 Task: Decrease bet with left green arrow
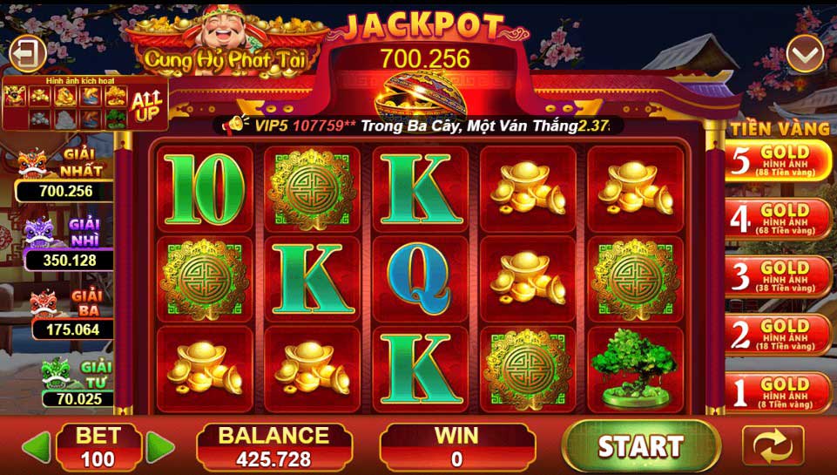click(37, 447)
